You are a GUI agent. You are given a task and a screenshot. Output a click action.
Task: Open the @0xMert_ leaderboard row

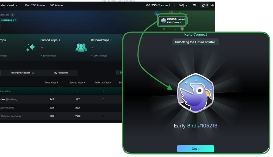pyautogui.click(x=61, y=99)
